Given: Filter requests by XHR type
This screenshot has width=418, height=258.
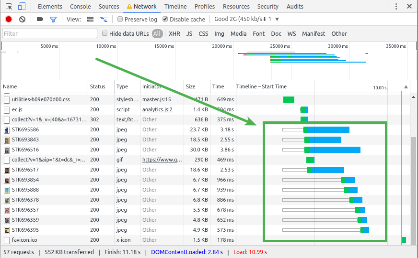Looking at the screenshot, I should click(x=174, y=33).
